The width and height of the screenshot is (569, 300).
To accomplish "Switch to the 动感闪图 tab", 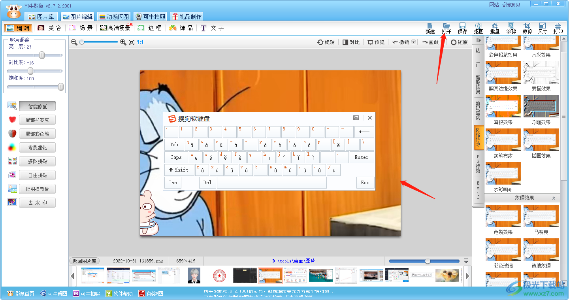I will (x=114, y=17).
